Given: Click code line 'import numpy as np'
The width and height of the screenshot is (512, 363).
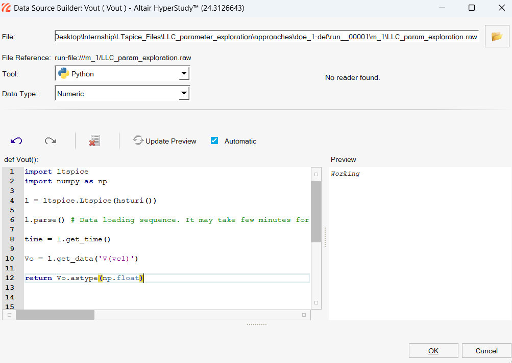Looking at the screenshot, I should [x=66, y=181].
